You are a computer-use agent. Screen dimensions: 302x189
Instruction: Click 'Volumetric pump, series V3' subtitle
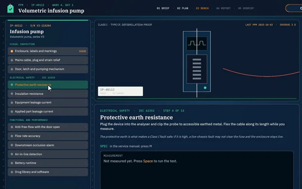(27, 37)
